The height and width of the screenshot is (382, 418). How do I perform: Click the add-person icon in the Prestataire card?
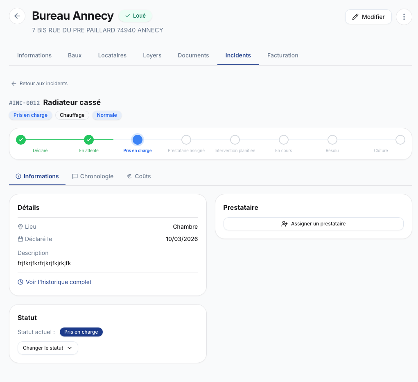[285, 224]
